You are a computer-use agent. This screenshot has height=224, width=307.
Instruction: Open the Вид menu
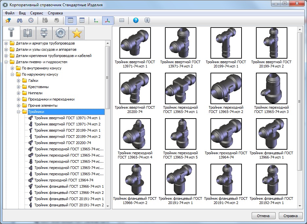click(22, 13)
